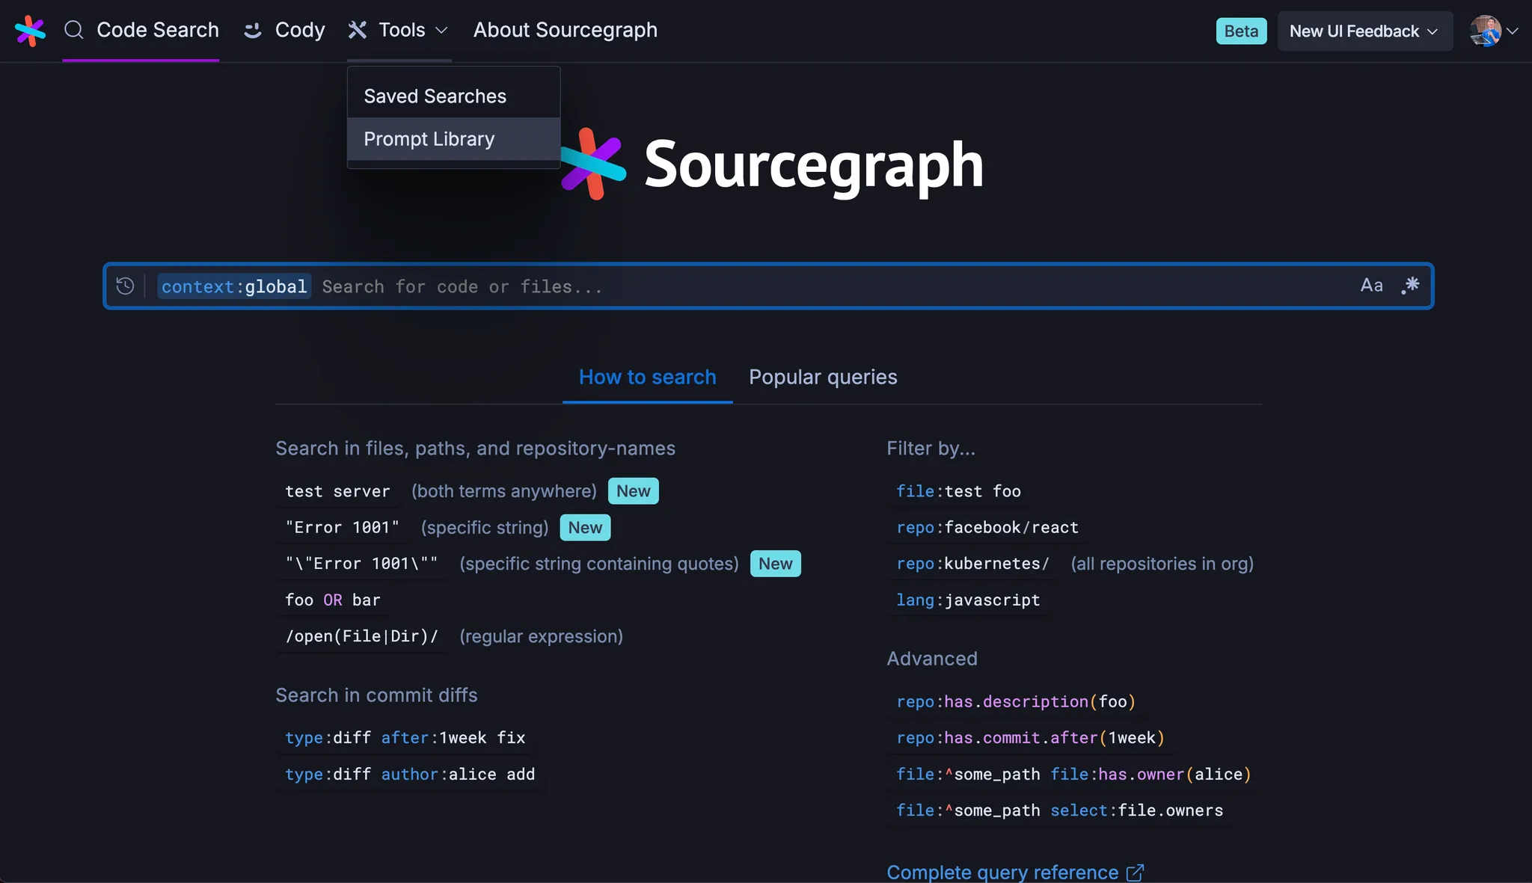Image resolution: width=1532 pixels, height=883 pixels.
Task: Click the Cody smiley icon
Action: (251, 31)
